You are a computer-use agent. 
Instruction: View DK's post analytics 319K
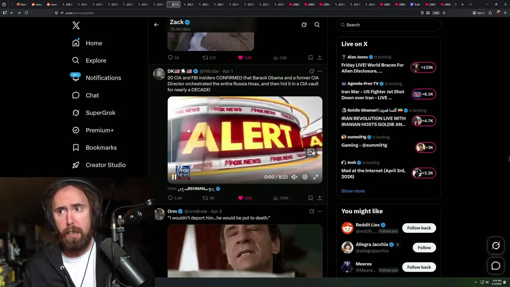[x=280, y=198]
